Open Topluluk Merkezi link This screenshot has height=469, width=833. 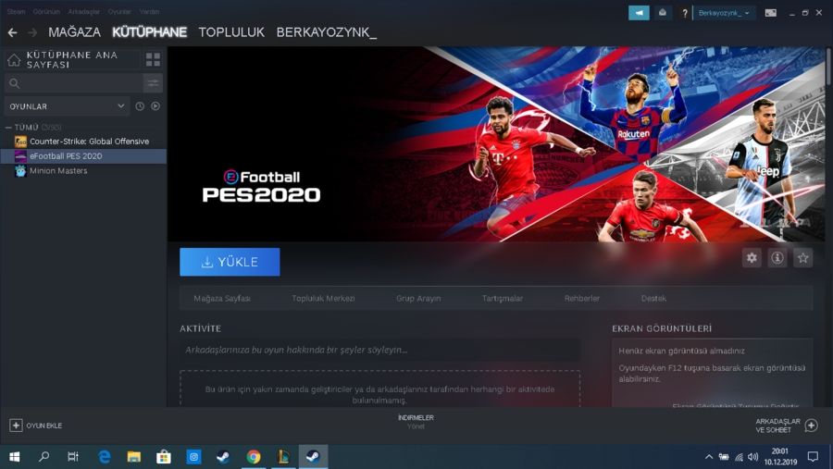[323, 299]
